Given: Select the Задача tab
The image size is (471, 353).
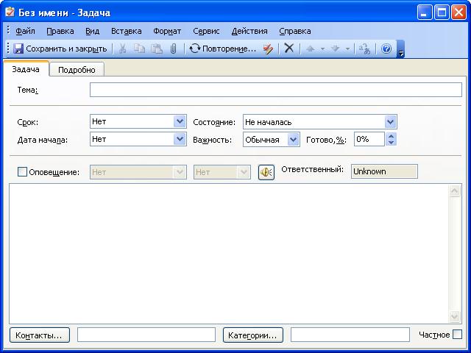Looking at the screenshot, I should pos(26,69).
